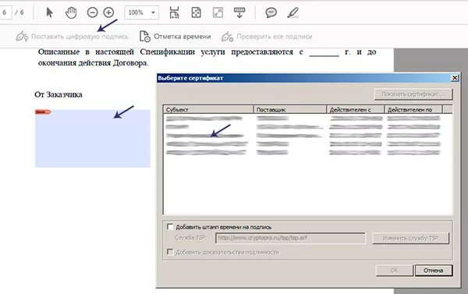This screenshot has width=468, height=294.
Task: Click the fit-to-page icon
Action: click(196, 12)
